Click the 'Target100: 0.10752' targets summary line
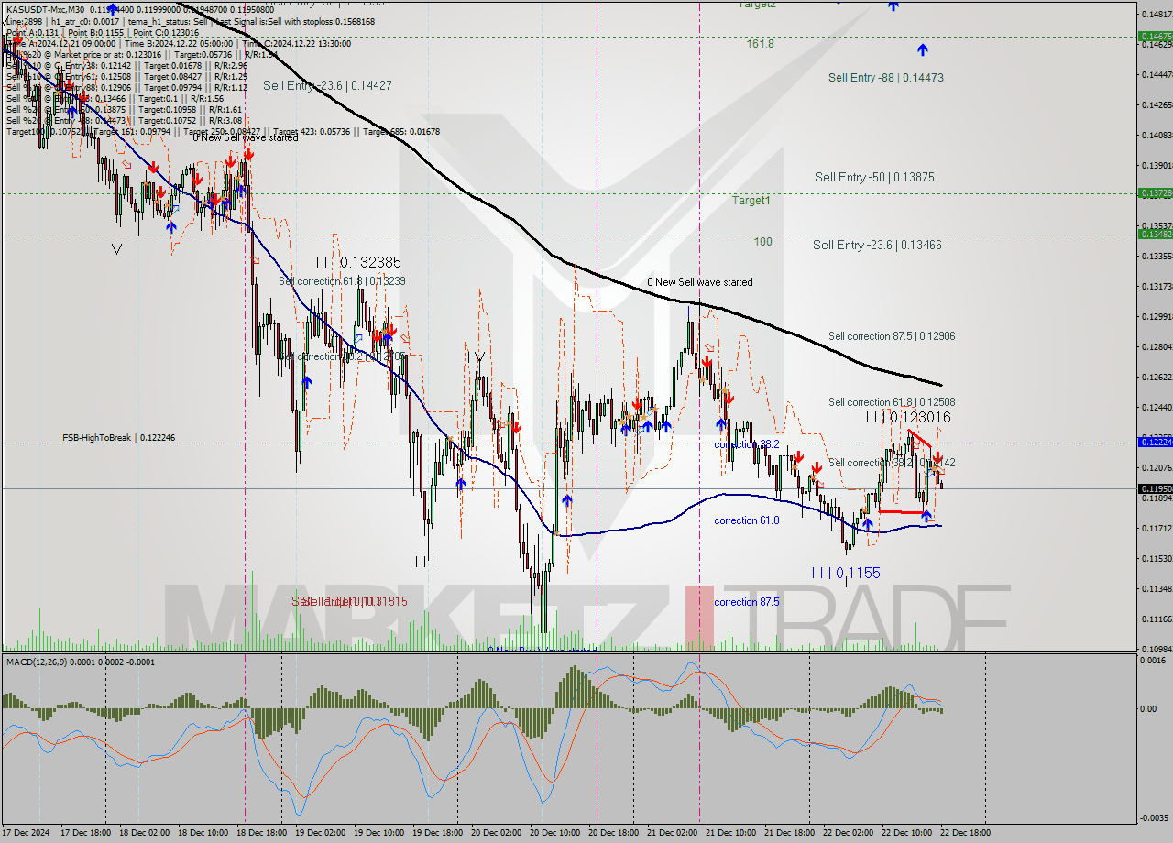 click(x=223, y=131)
